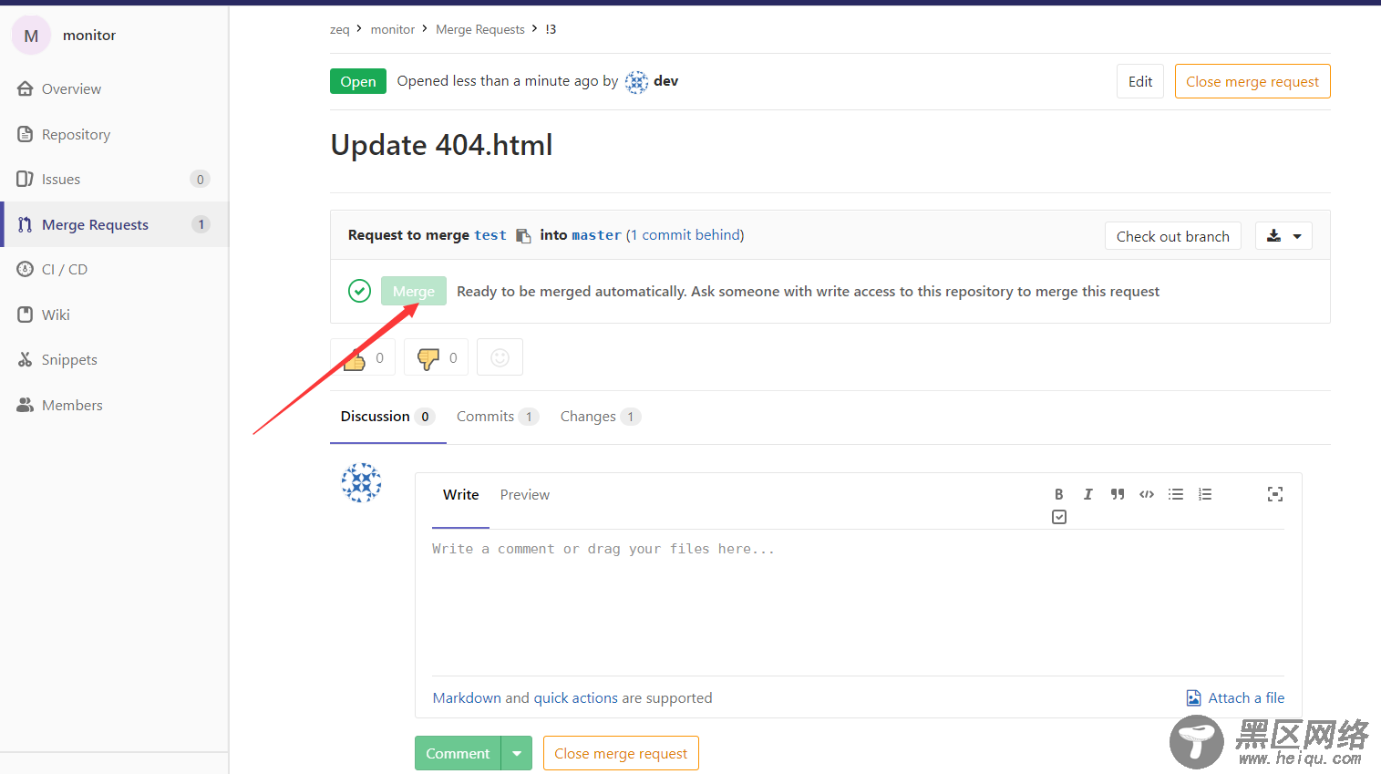Insert code formatting
Screen dimensions: 1381x774
pos(1147,494)
